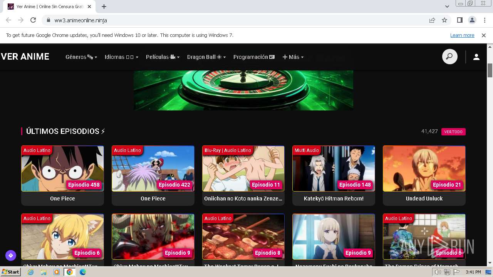Image resolution: width=493 pixels, height=277 pixels.
Task: Open the blonde girl Episodio 9 thumbnail
Action: [334, 237]
